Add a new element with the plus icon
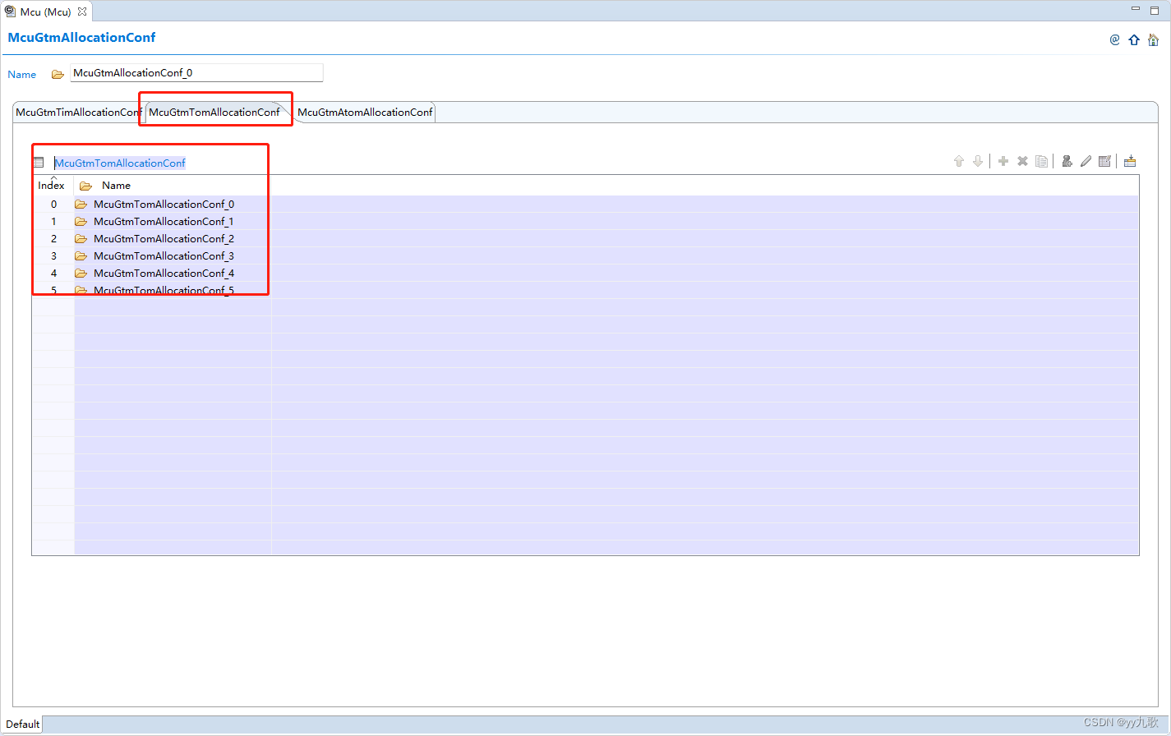The image size is (1171, 736). point(1003,161)
